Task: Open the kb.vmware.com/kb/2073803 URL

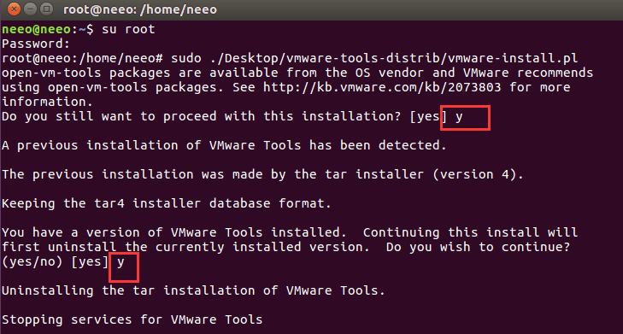Action: [x=382, y=87]
